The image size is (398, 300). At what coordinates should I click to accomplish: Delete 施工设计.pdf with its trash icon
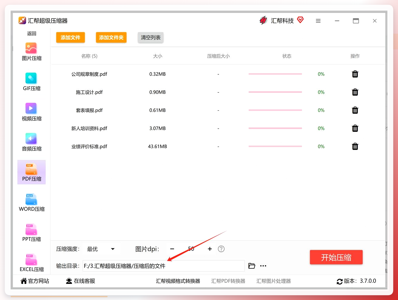click(x=355, y=92)
